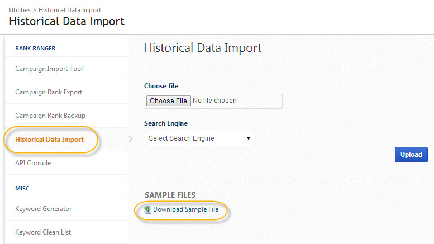Open the Keyword Generator tool
The width and height of the screenshot is (434, 244).
click(43, 209)
